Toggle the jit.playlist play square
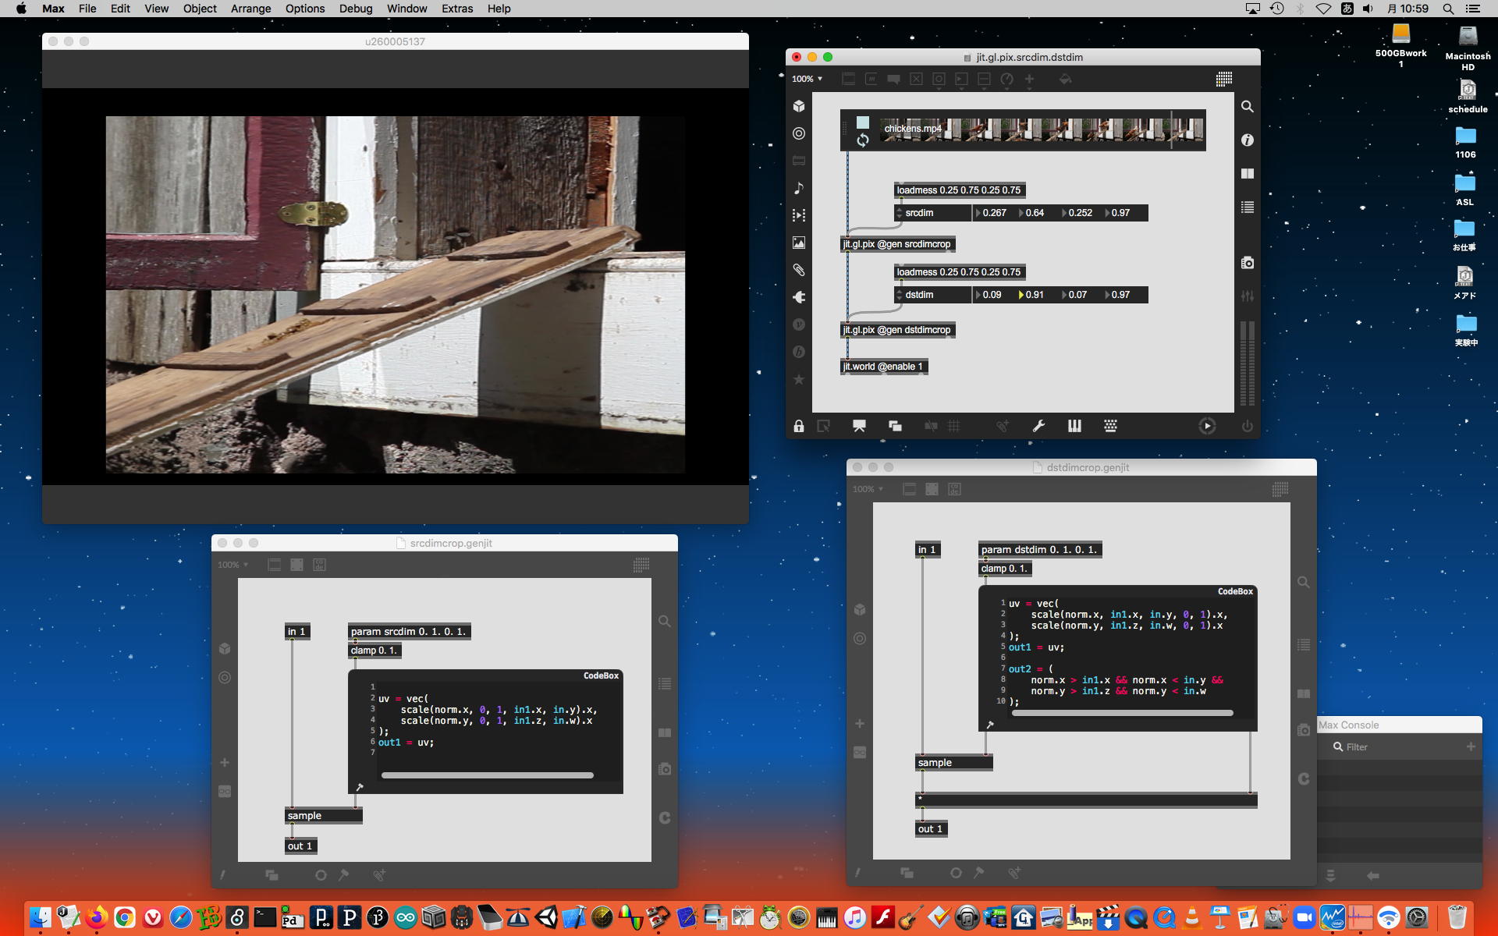Viewport: 1498px width, 936px height. coord(862,122)
